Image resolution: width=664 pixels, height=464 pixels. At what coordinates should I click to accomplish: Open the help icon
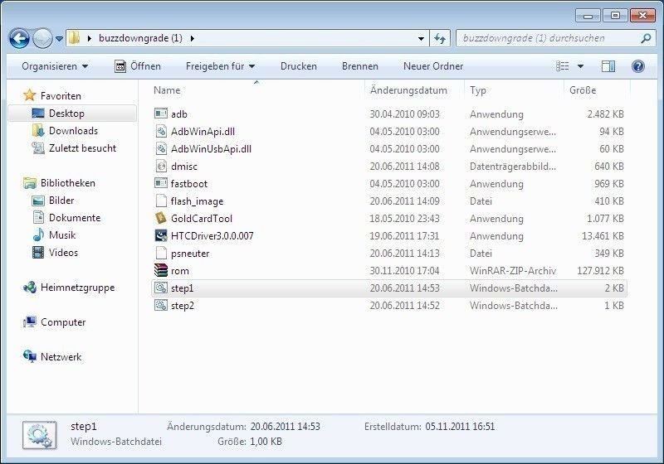[x=638, y=66]
